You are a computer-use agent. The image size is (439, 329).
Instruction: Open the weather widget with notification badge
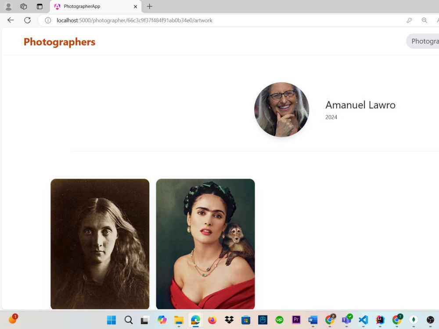coord(13,319)
